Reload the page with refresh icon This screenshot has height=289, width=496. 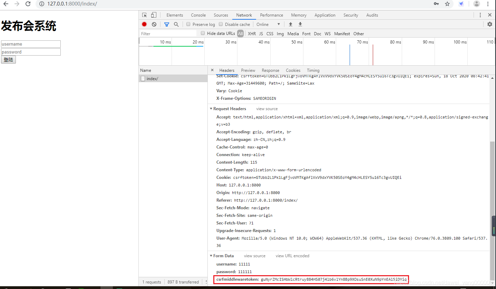(x=28, y=4)
